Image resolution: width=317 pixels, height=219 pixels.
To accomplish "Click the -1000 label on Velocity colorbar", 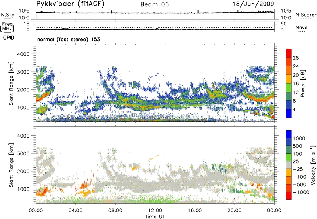I will [x=301, y=192].
